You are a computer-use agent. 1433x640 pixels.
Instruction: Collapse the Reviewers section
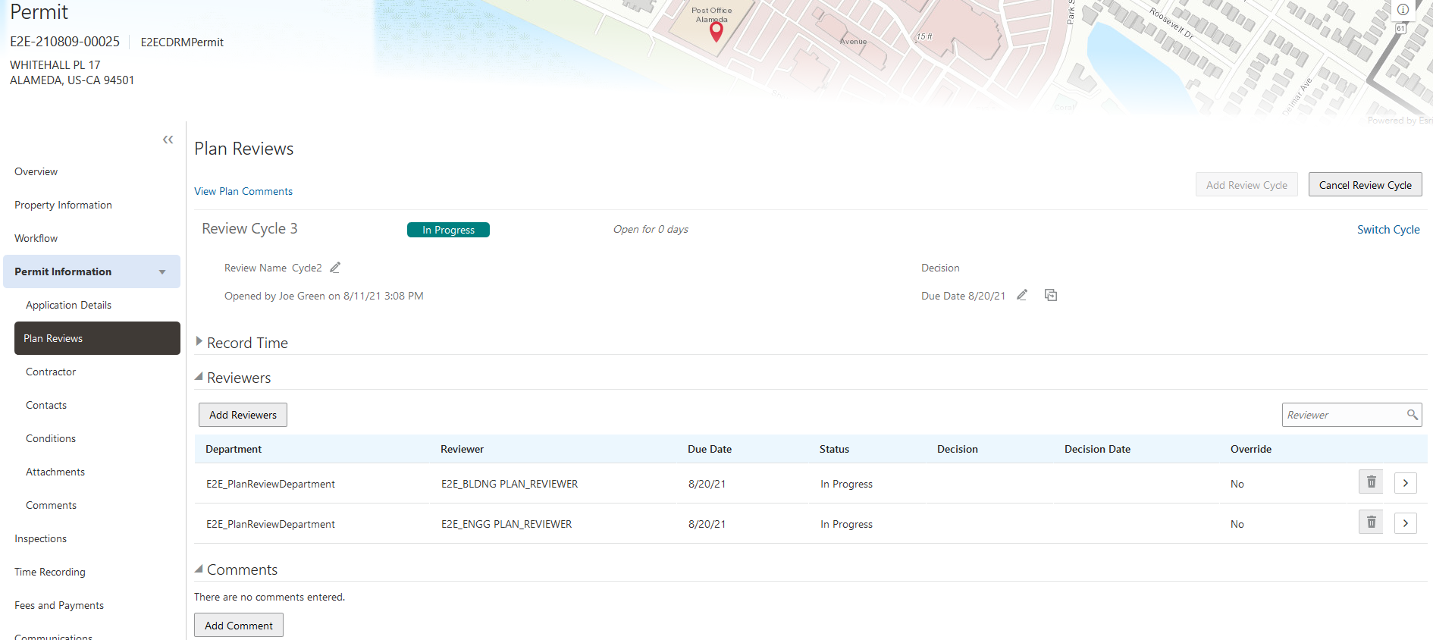click(199, 377)
